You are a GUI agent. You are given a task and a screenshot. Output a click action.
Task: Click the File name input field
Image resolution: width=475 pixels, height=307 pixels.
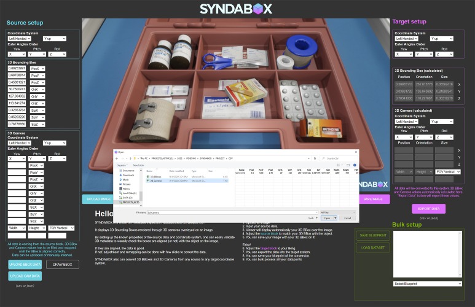[x=232, y=212]
